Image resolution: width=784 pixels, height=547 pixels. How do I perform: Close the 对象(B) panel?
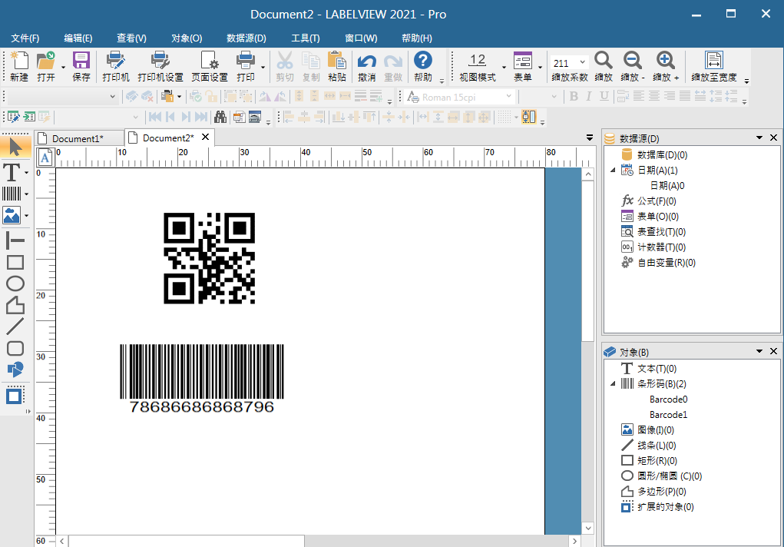coord(773,351)
